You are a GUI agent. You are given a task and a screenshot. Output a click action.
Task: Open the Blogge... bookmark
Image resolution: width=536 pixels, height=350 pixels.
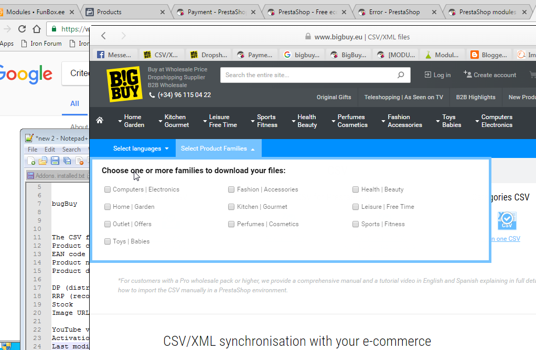click(489, 55)
